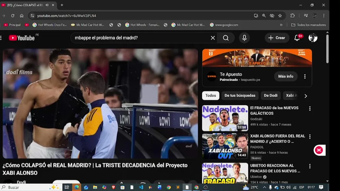Open the YouTube account avatar menu

click(x=313, y=38)
